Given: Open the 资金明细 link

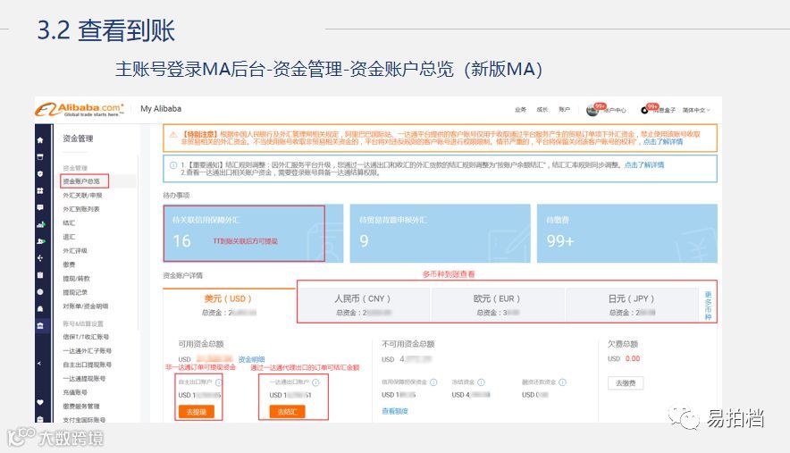Looking at the screenshot, I should 251,359.
